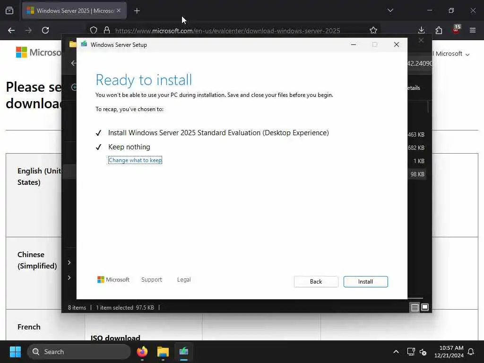The image size is (484, 363).
Task: Open the Legal link in Setup
Action: tap(184, 280)
